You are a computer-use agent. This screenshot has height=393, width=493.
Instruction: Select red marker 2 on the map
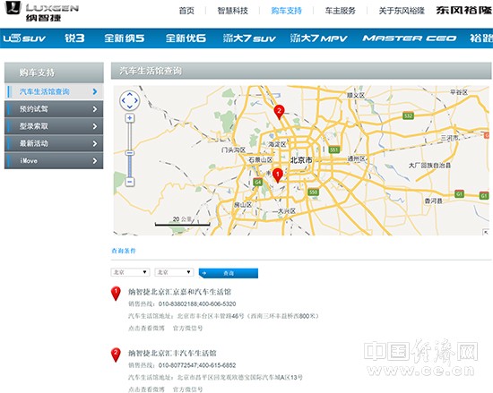[x=279, y=113]
